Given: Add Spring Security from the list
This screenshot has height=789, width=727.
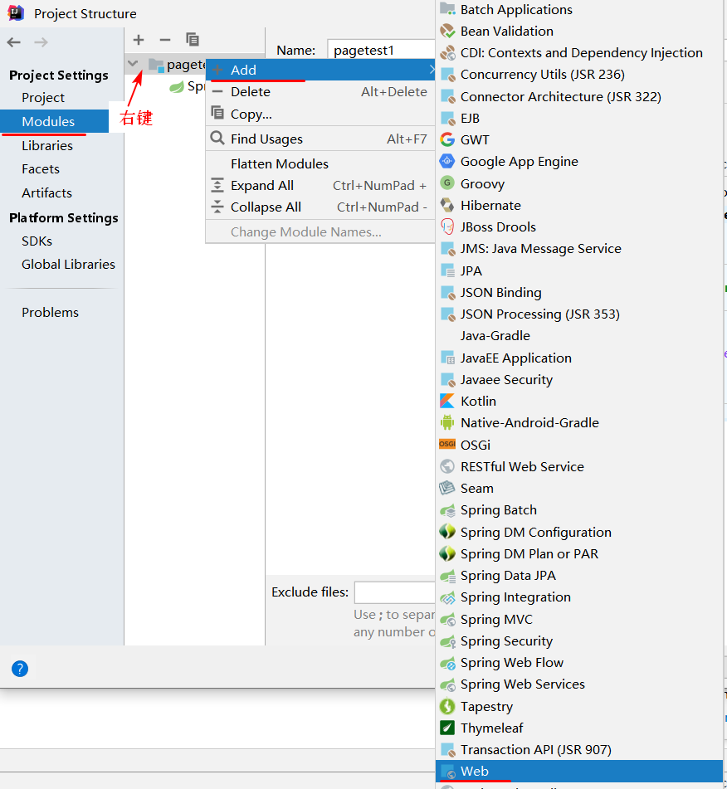Looking at the screenshot, I should [x=579, y=640].
